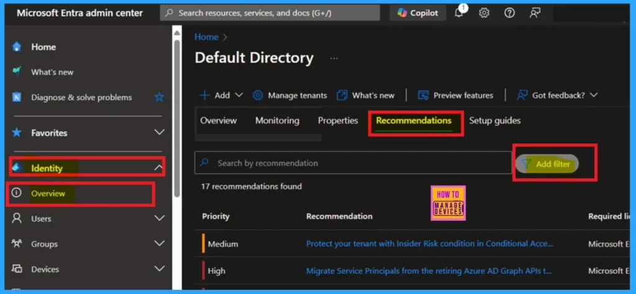Click the Identity diamond icon
Image resolution: width=636 pixels, height=294 pixels.
(x=17, y=167)
